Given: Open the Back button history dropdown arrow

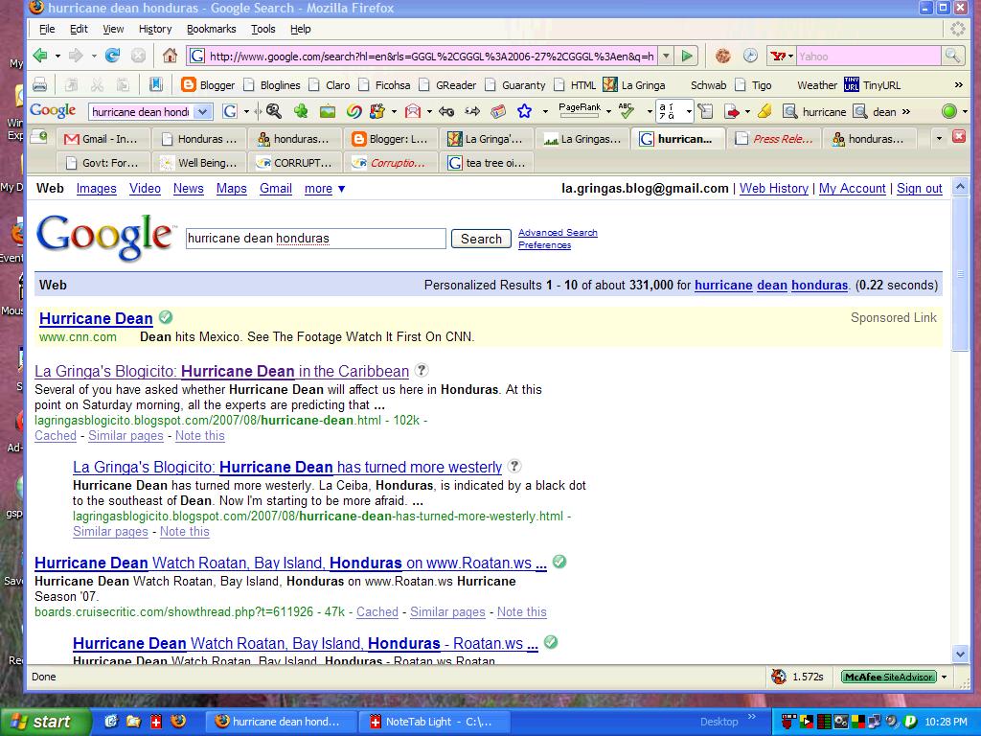Looking at the screenshot, I should coord(57,56).
